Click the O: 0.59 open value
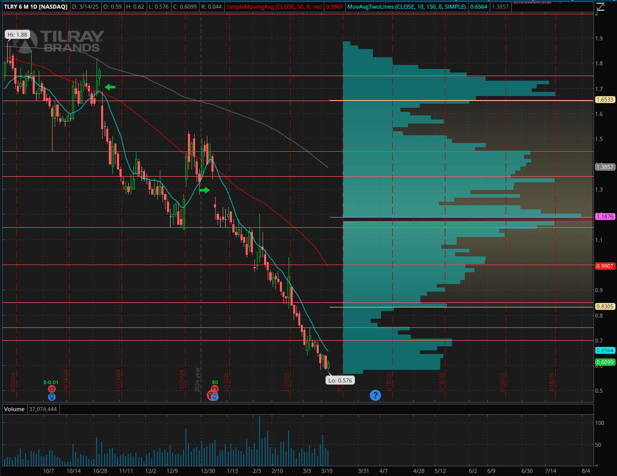 [x=112, y=8]
